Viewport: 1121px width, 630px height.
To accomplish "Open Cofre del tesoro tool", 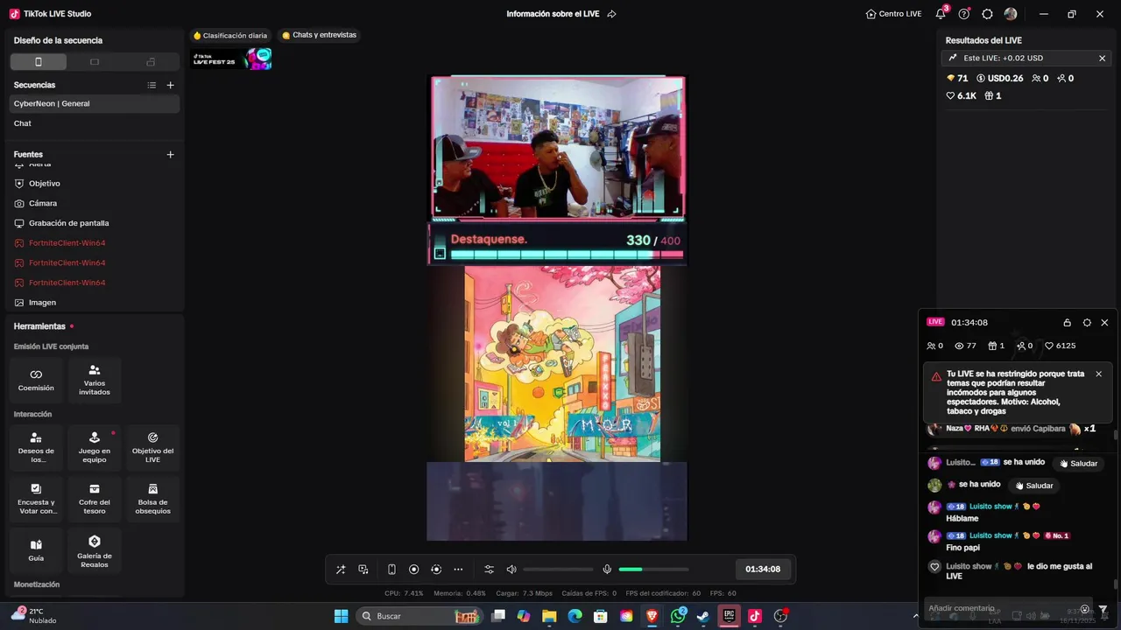I will pyautogui.click(x=95, y=499).
